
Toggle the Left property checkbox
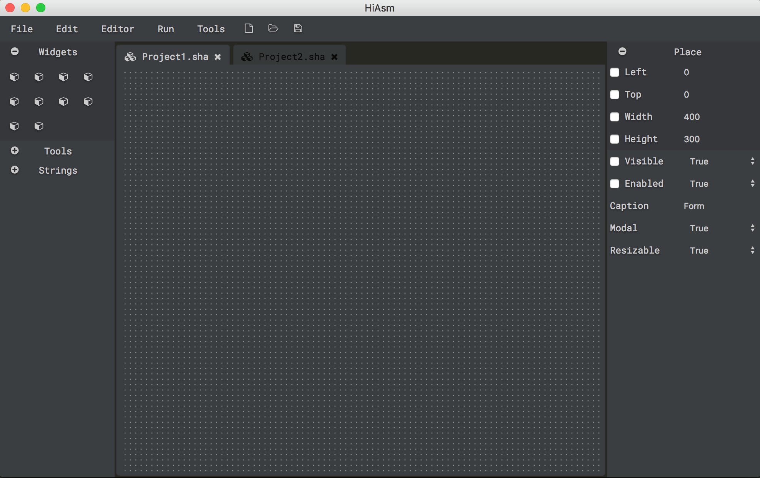tap(615, 72)
